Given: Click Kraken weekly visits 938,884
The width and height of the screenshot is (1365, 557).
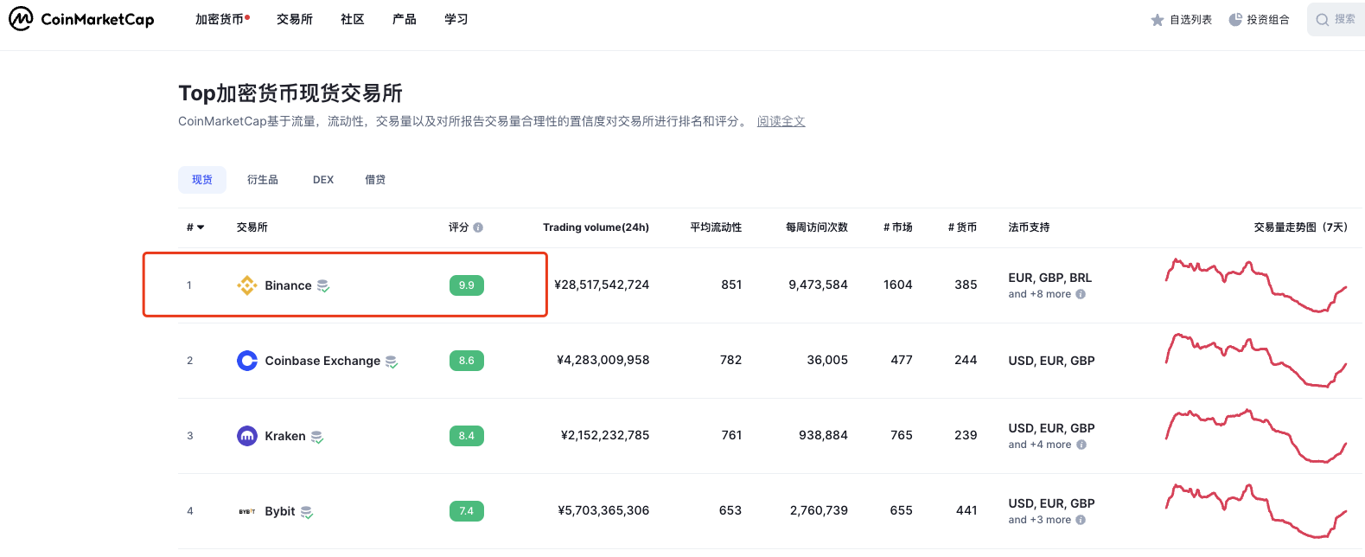Looking at the screenshot, I should [x=823, y=435].
